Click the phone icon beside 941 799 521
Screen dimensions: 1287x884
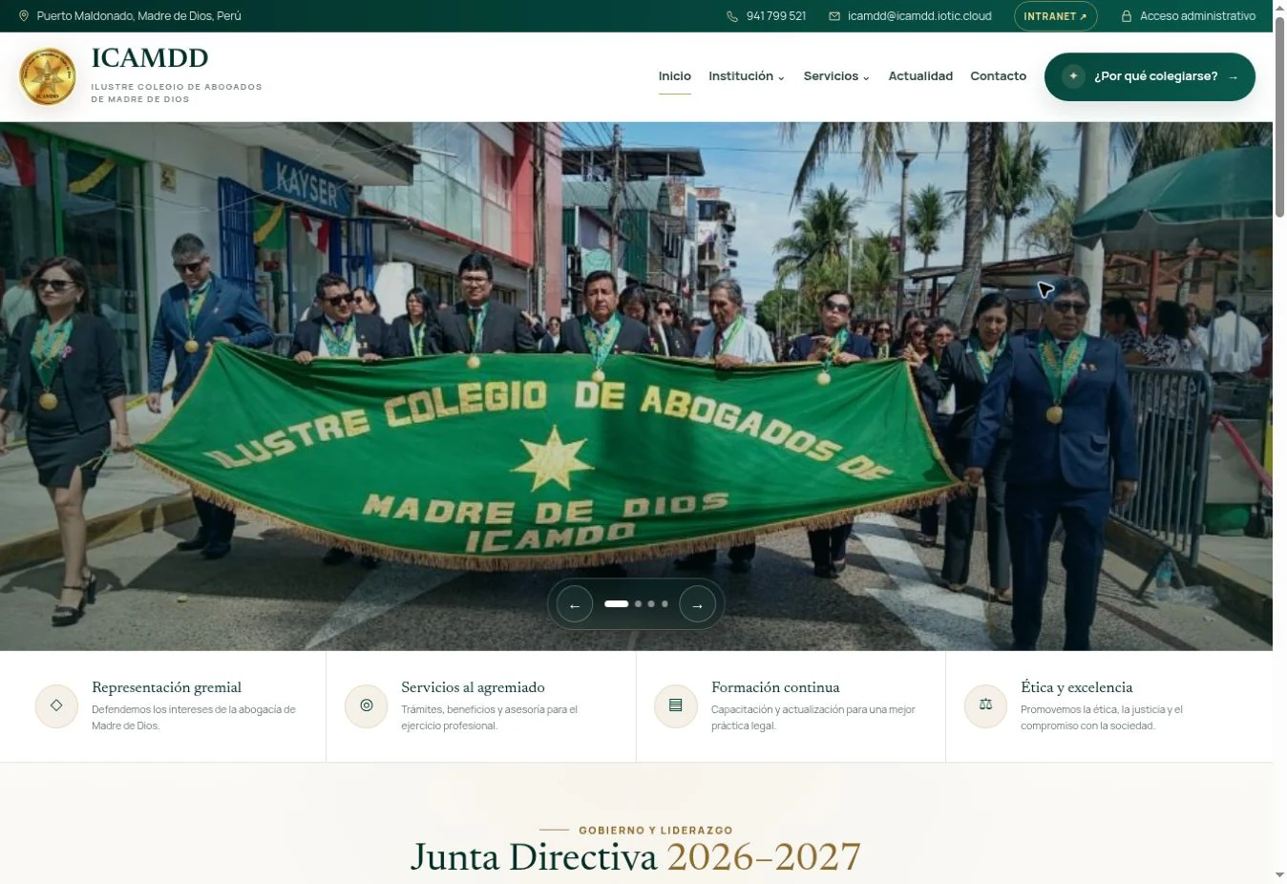click(732, 16)
